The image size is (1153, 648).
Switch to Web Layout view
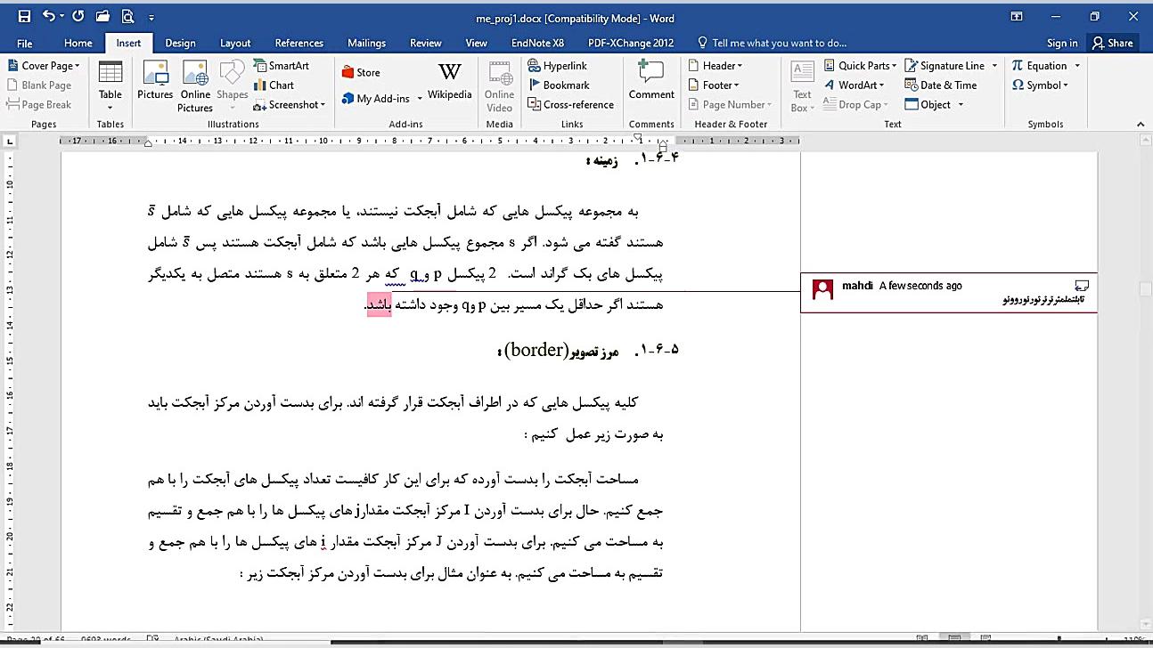984,636
